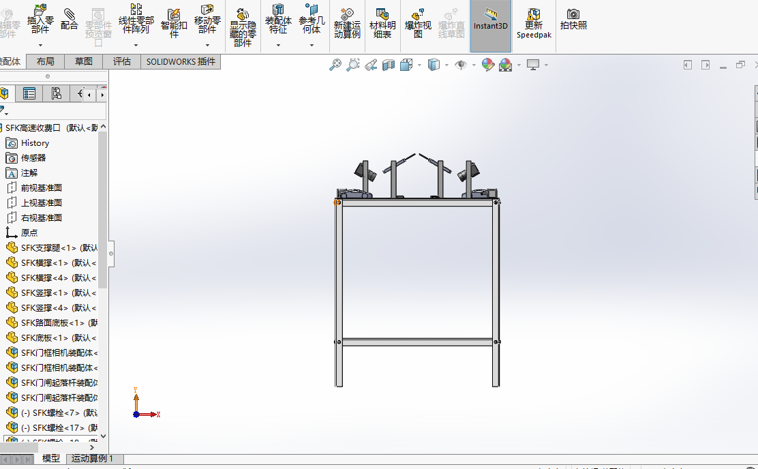
Task: Switch to the 评估 (Evaluate) tab
Action: click(122, 61)
